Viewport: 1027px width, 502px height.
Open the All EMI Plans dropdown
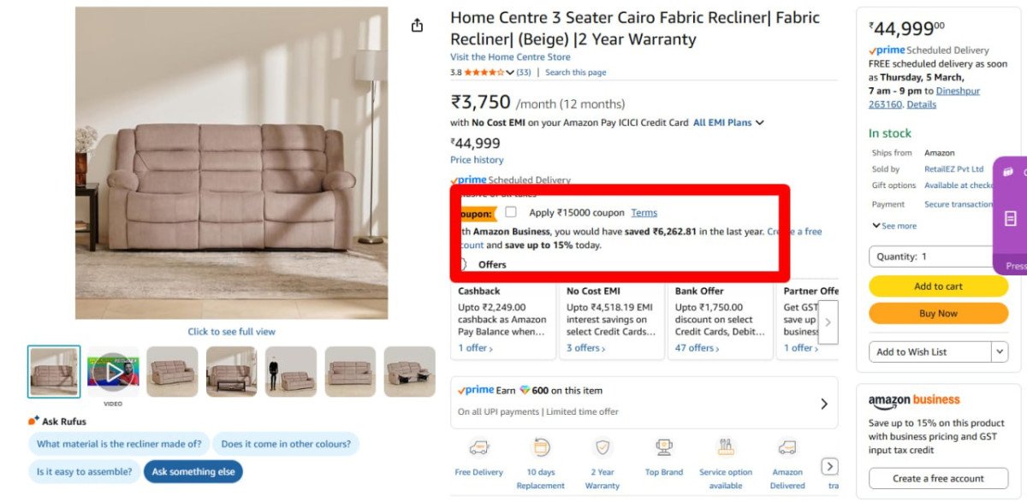point(728,122)
